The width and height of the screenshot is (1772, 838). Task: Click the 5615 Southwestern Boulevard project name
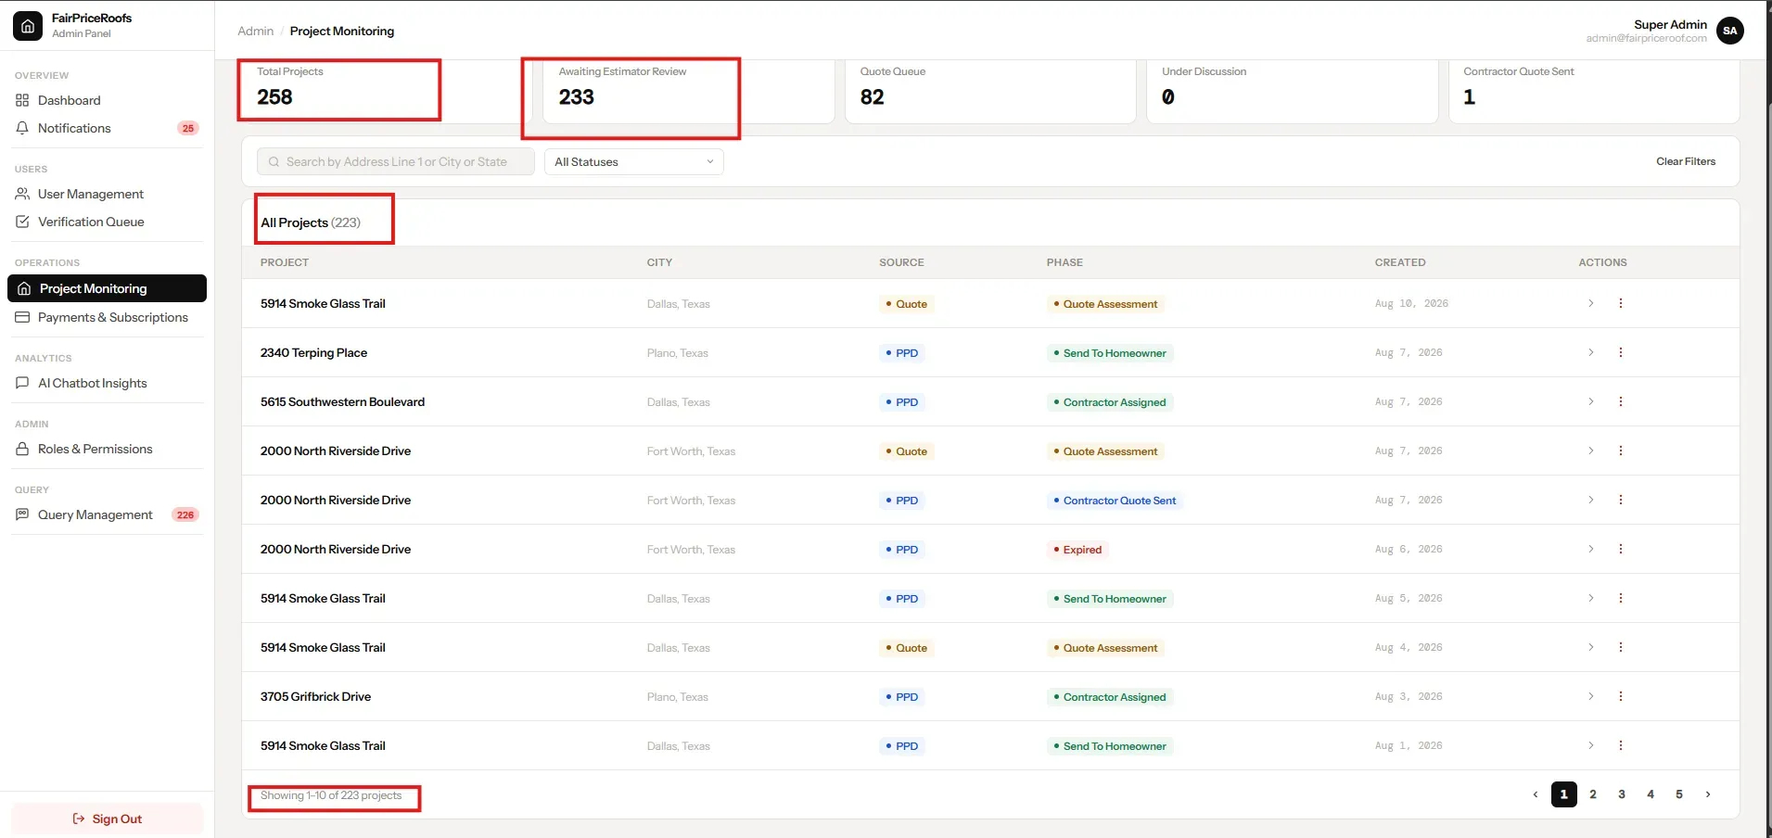point(342,401)
